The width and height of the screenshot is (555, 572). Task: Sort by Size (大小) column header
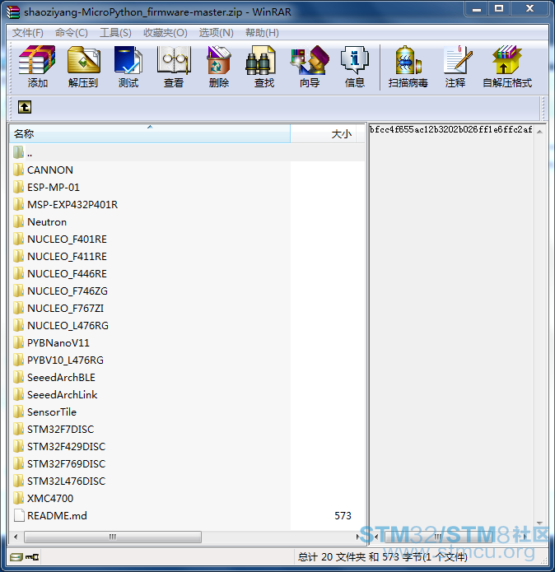[x=323, y=133]
